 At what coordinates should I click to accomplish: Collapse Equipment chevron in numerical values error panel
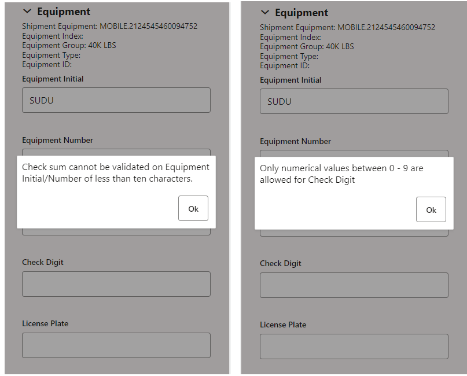(265, 13)
